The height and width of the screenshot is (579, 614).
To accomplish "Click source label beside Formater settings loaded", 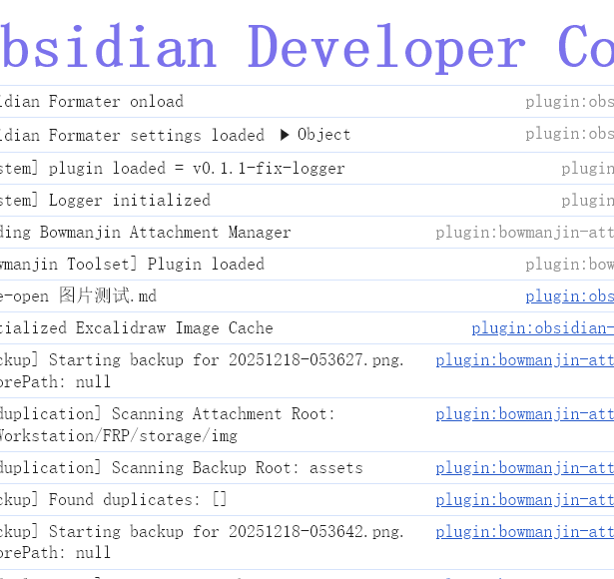I will (x=569, y=135).
